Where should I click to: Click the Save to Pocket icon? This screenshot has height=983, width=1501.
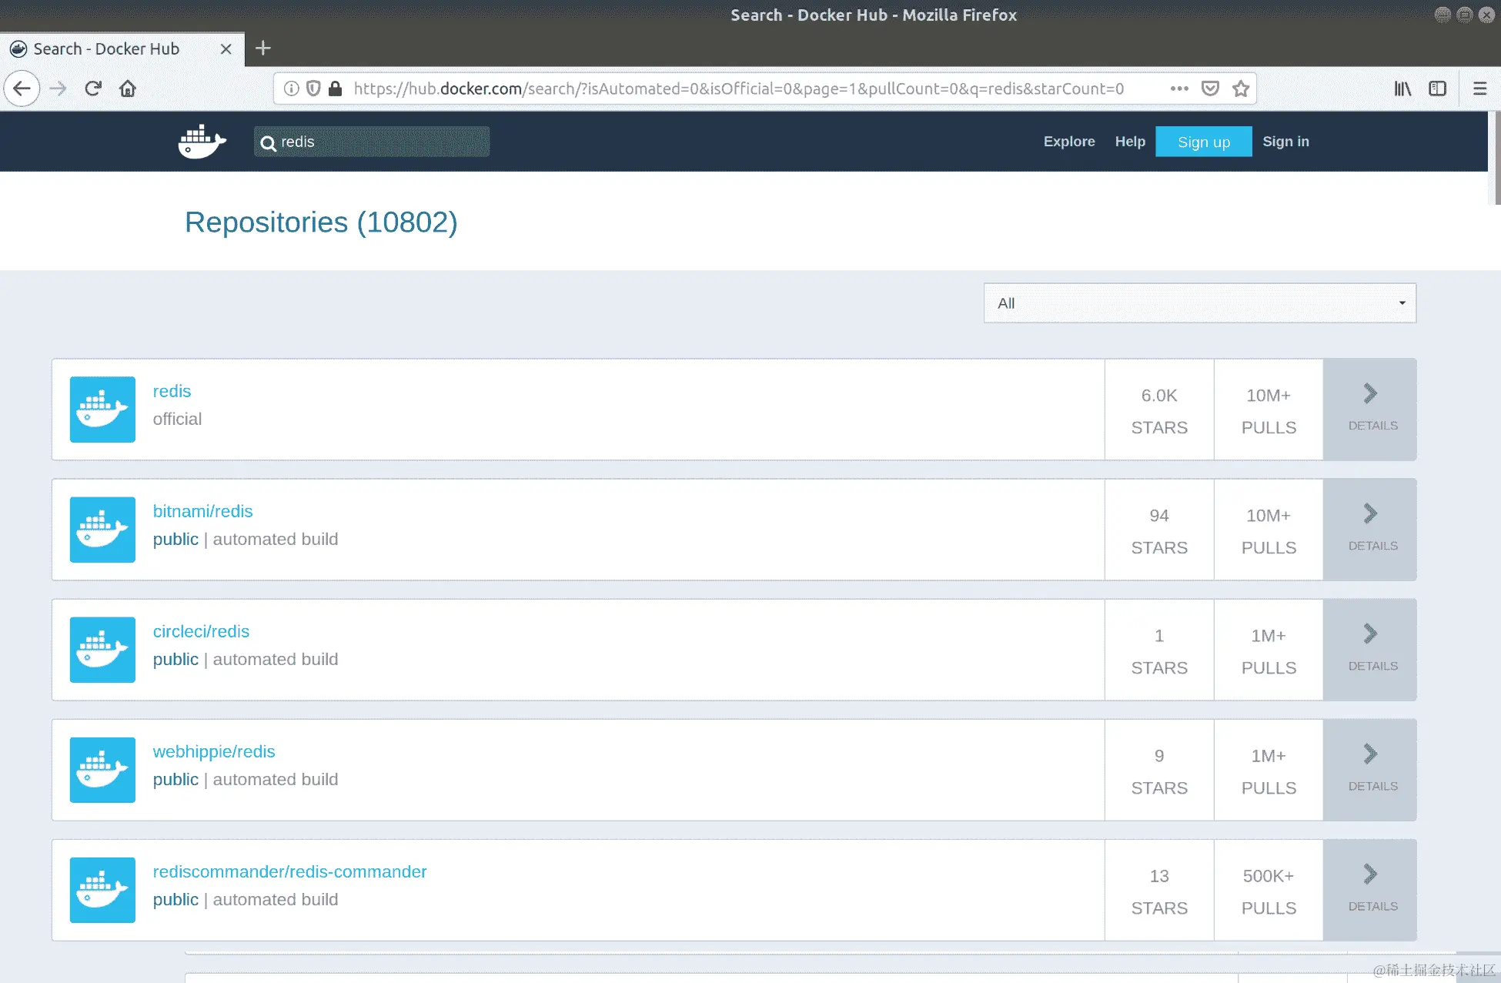coord(1210,89)
